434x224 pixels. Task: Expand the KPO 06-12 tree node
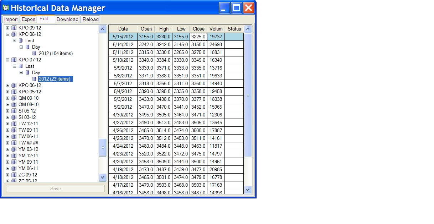click(8, 85)
